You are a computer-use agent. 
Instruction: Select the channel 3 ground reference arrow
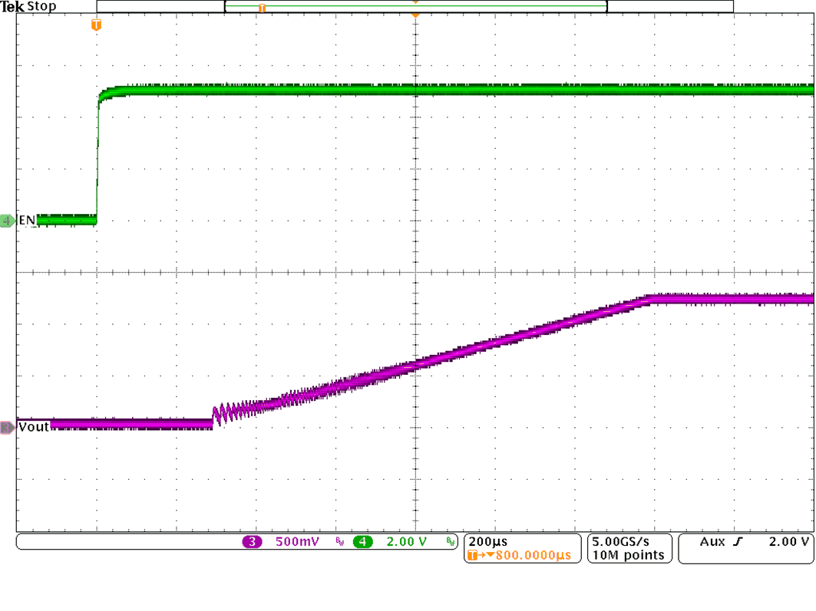click(6, 426)
